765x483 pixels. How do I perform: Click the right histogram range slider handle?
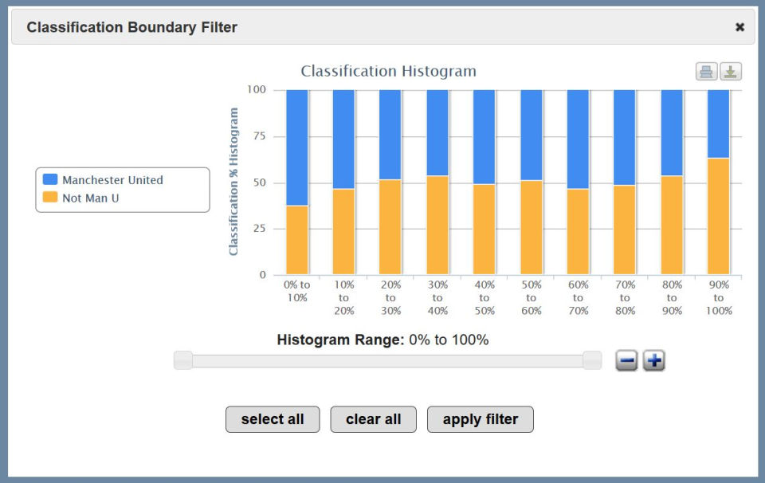(x=592, y=360)
